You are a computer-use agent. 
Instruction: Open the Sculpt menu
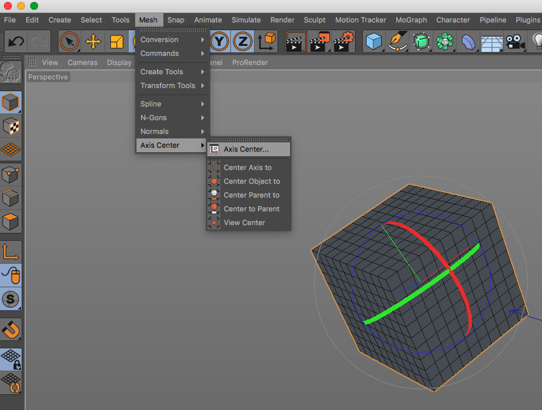[x=314, y=20]
